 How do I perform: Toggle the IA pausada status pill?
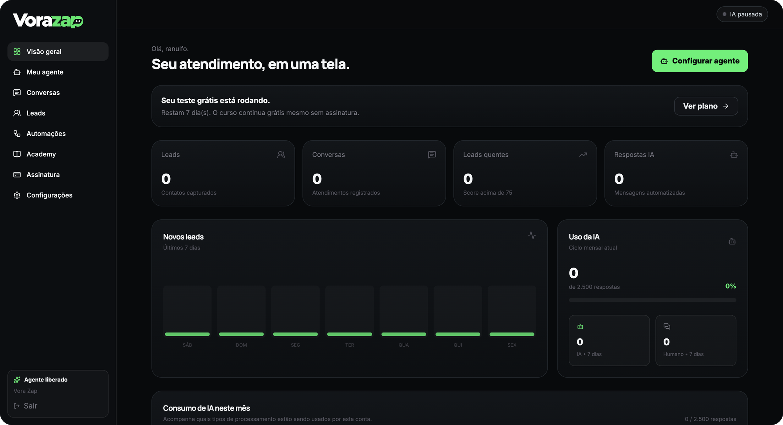pyautogui.click(x=742, y=14)
